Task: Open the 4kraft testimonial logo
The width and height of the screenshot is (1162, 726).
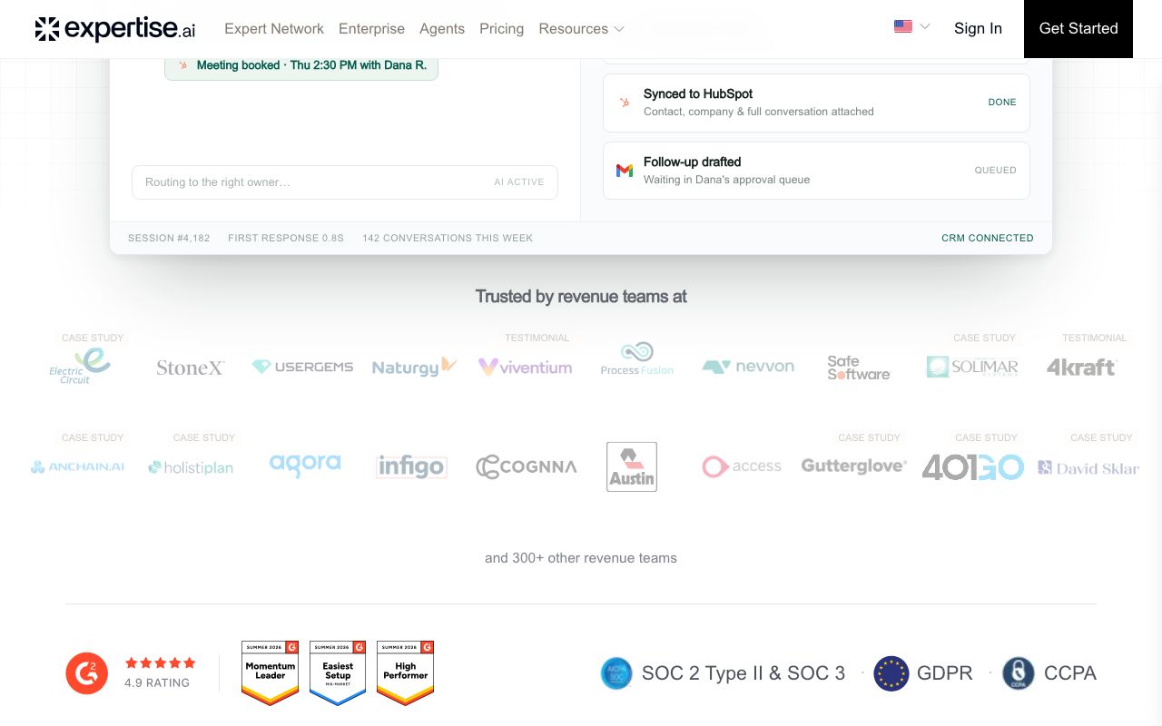Action: coord(1081,367)
